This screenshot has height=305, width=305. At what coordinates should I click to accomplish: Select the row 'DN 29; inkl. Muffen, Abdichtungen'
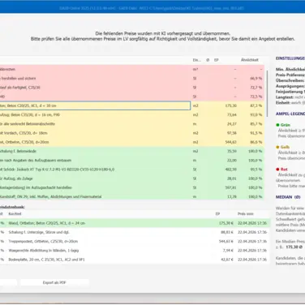coord(132,196)
